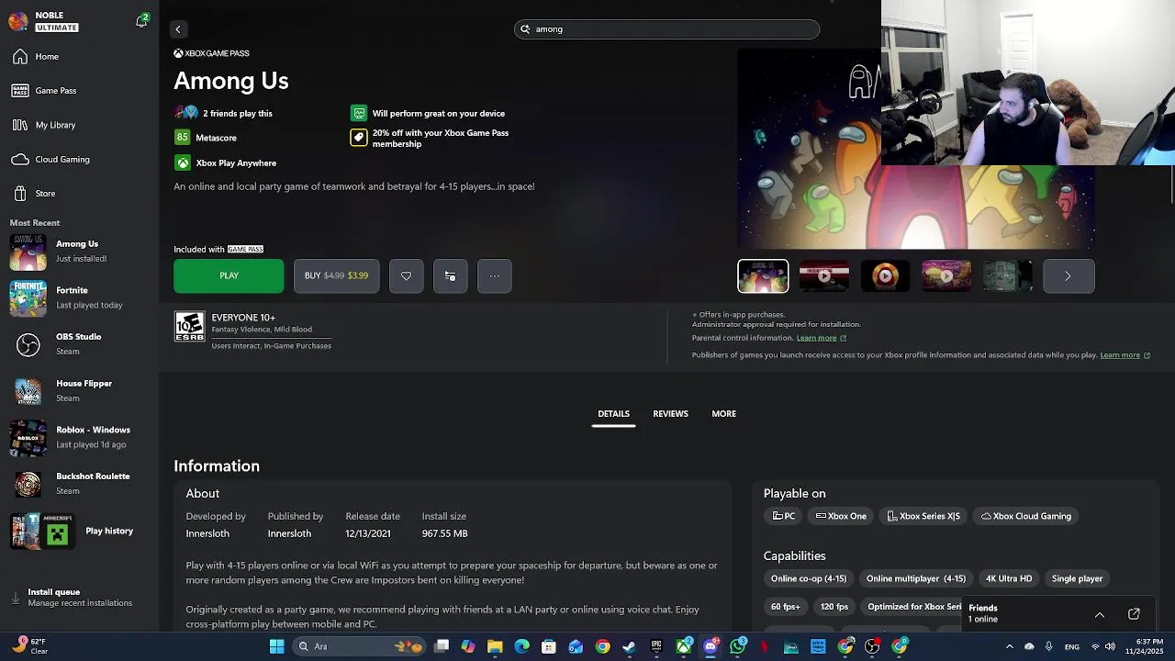This screenshot has width=1175, height=661.
Task: Click the ESRB Everyone 10+ rating badge
Action: tap(190, 327)
